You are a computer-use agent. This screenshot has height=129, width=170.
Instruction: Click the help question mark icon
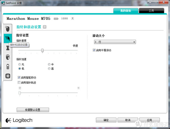click(44, 27)
